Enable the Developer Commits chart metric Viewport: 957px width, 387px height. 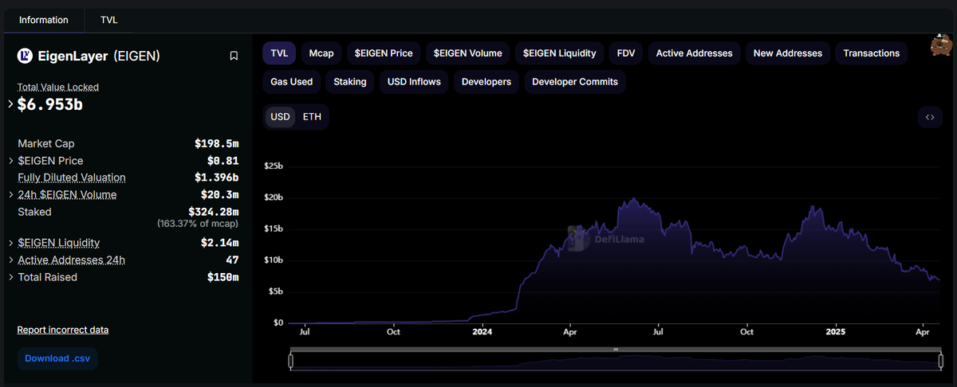(x=575, y=82)
